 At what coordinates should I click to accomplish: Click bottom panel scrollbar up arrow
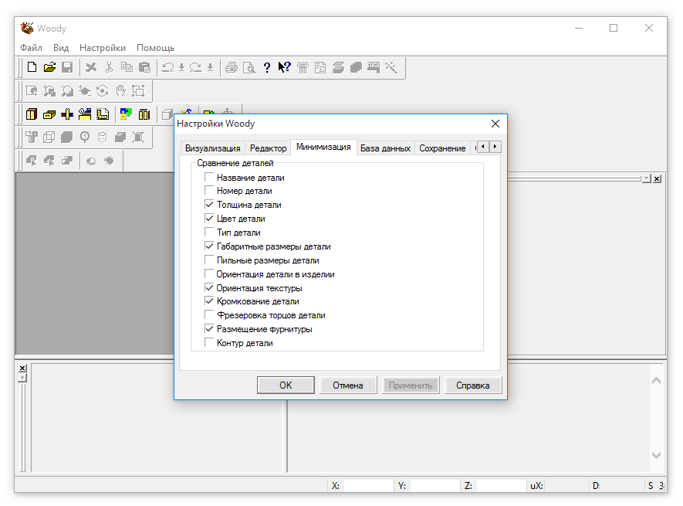point(657,381)
